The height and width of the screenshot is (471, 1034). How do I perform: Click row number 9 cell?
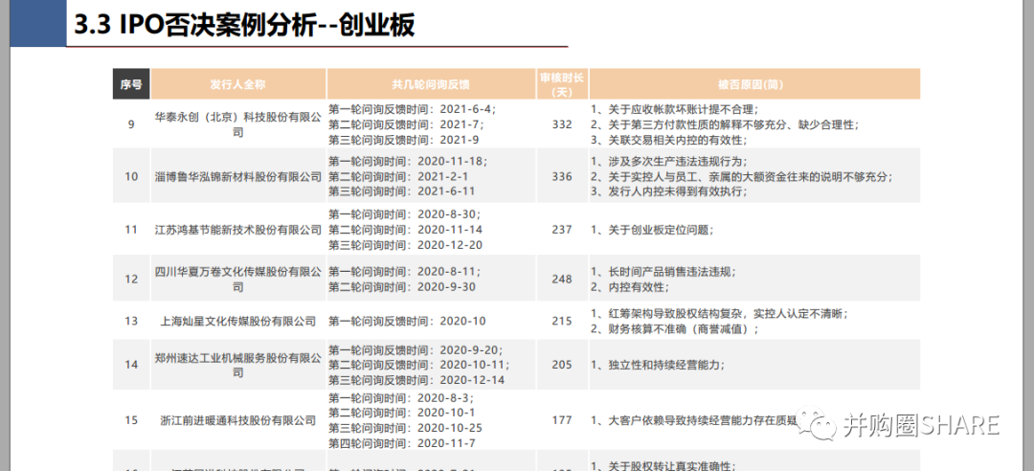tap(131, 123)
